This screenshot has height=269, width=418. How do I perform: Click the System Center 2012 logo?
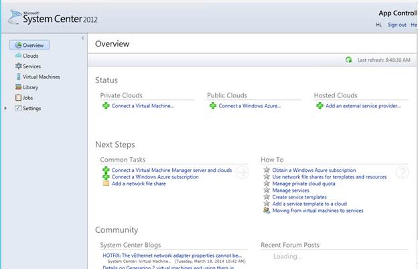pos(52,17)
